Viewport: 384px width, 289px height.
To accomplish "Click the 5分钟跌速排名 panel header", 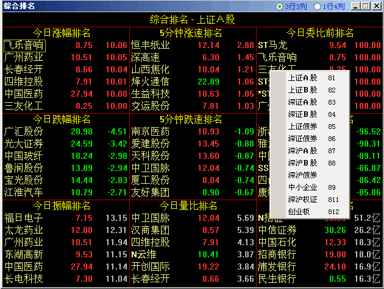I will 191,119.
